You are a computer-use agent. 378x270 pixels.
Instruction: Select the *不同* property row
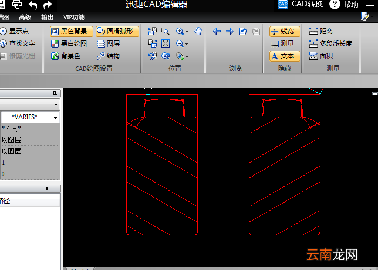point(30,129)
